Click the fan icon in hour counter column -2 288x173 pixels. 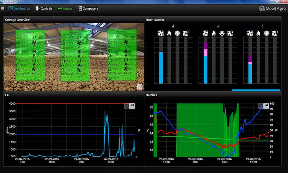[161, 33]
